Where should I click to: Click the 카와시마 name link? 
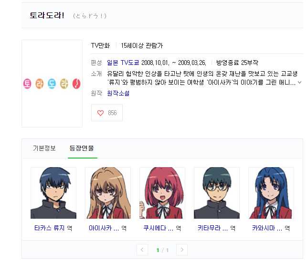267,228
